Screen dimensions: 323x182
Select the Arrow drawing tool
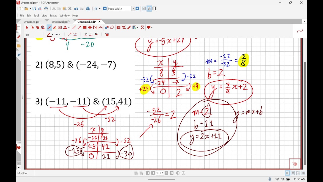tap(79, 28)
